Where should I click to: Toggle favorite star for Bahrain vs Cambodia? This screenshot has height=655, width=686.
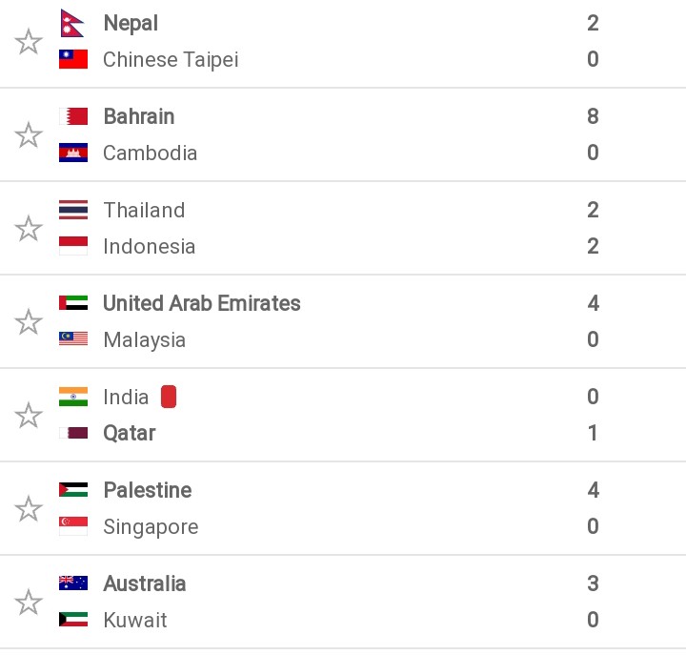tap(29, 134)
